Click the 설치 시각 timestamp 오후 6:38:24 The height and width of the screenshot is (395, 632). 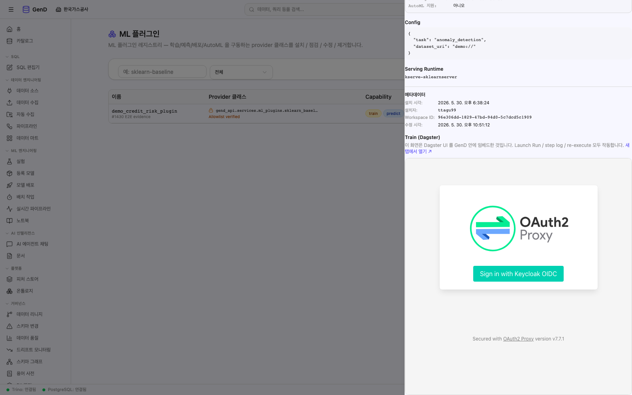[x=463, y=103]
